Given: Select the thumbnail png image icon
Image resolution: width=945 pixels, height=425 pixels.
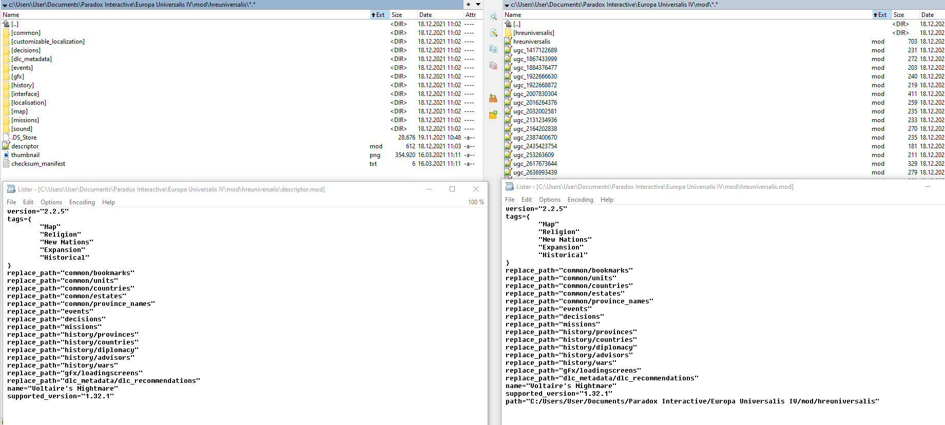Looking at the screenshot, I should pyautogui.click(x=6, y=155).
